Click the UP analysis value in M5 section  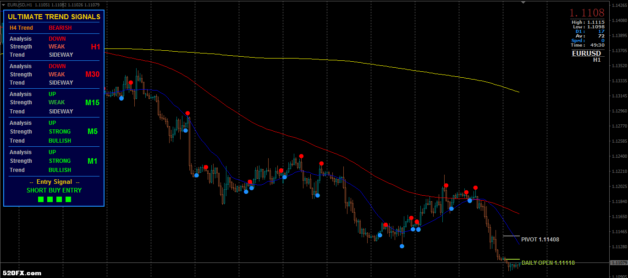tap(53, 123)
